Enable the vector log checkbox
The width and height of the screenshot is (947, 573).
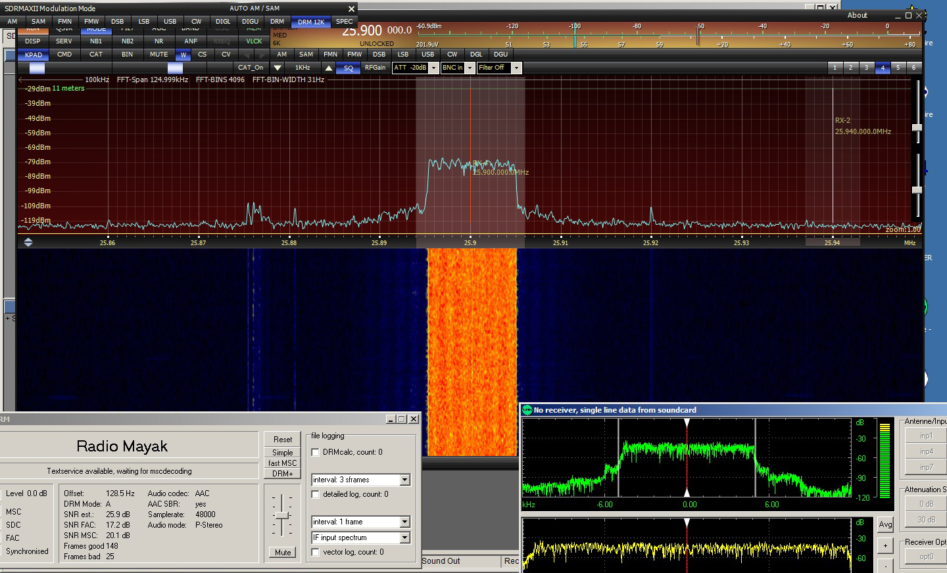(x=316, y=552)
